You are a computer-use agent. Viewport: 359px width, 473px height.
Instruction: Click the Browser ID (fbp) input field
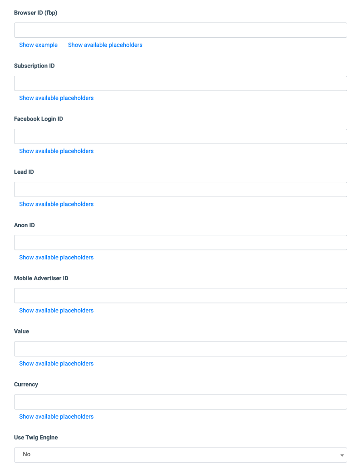(181, 30)
